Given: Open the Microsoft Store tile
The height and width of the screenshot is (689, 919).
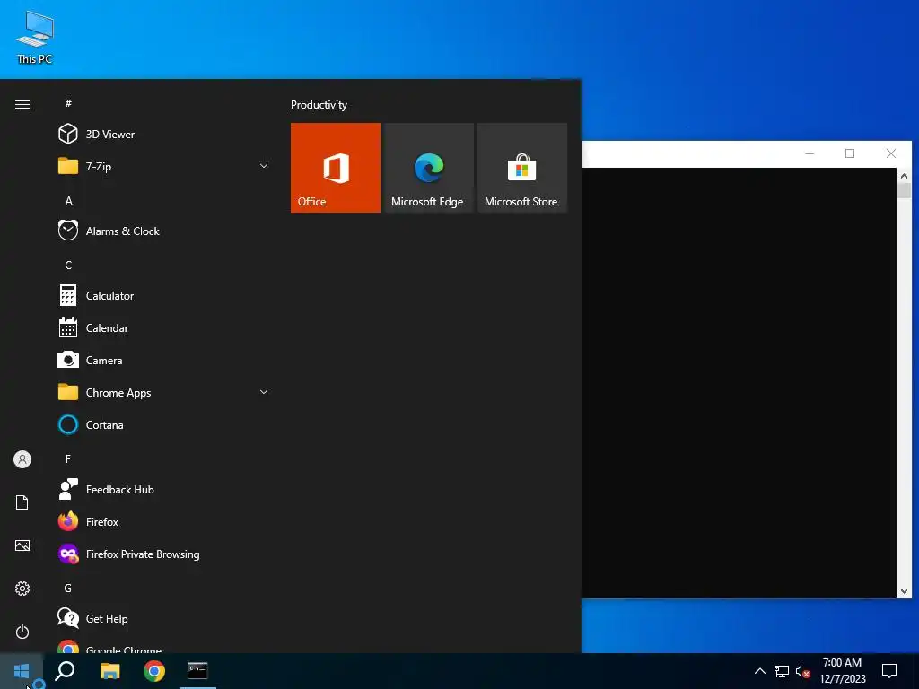Looking at the screenshot, I should [x=522, y=168].
